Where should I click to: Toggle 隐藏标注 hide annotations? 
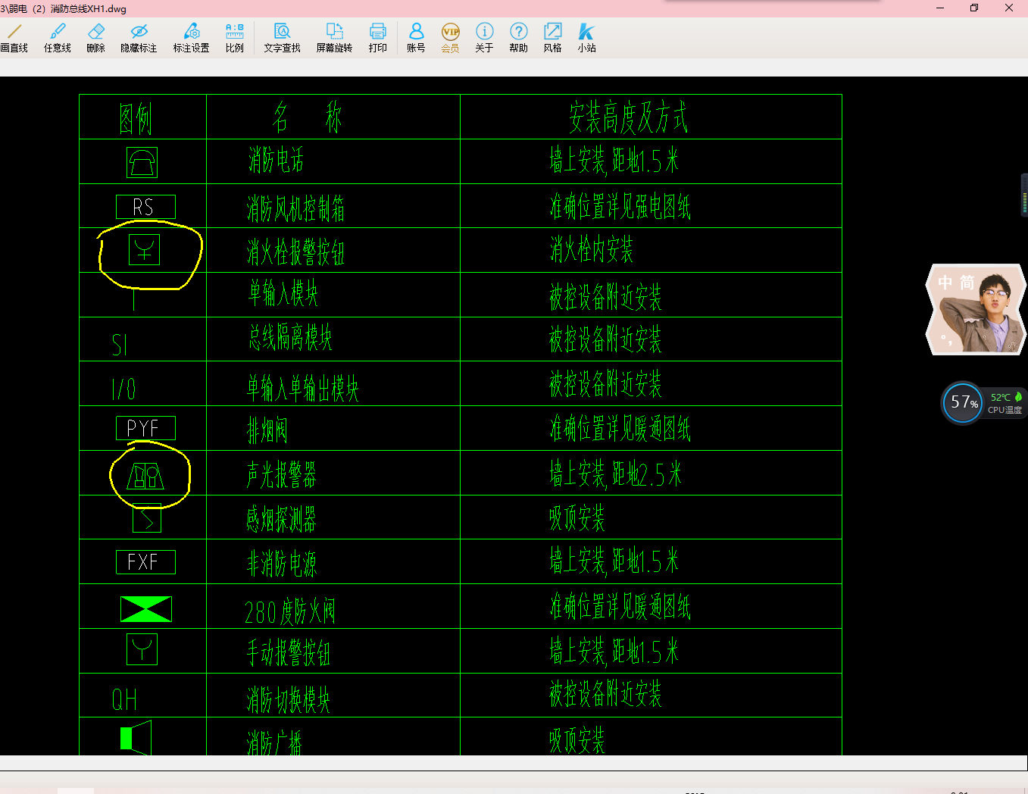(x=139, y=38)
